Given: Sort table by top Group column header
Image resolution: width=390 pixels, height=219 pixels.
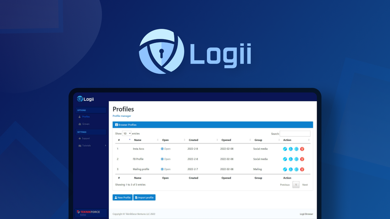Looking at the screenshot, I should [258, 140].
